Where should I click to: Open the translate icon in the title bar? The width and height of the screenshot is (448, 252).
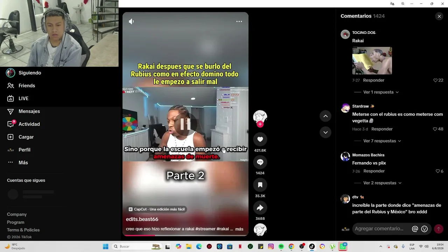pos(392,3)
